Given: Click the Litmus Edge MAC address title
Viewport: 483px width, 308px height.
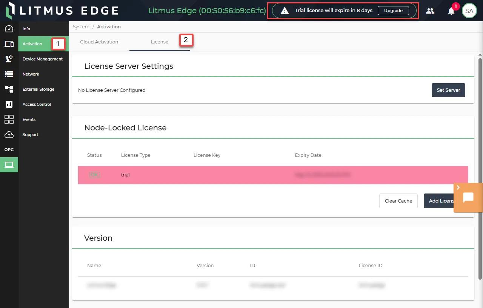Looking at the screenshot, I should pyautogui.click(x=207, y=11).
